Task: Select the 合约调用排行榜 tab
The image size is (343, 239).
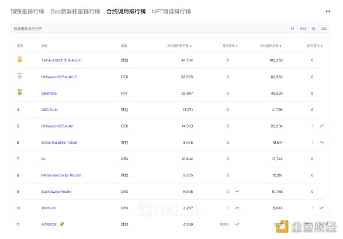Action: (126, 11)
